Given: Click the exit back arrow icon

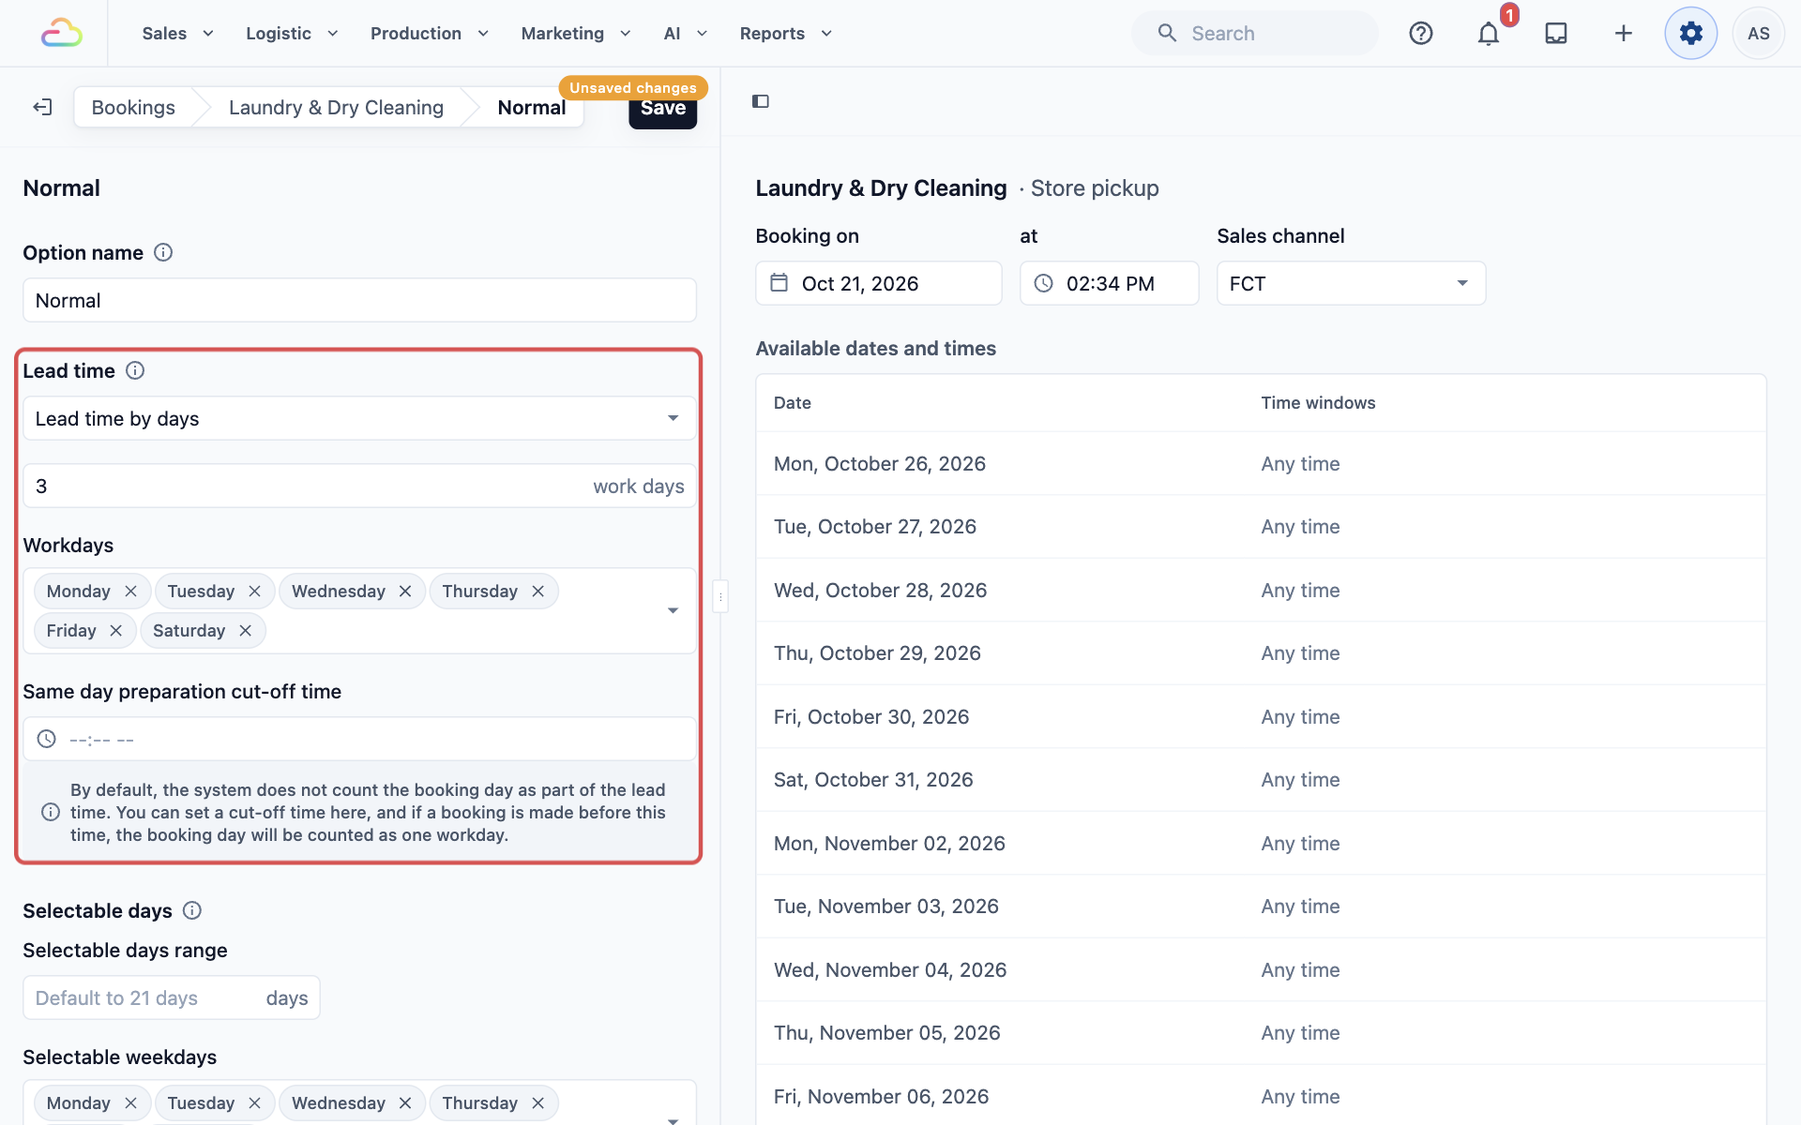Looking at the screenshot, I should [42, 107].
